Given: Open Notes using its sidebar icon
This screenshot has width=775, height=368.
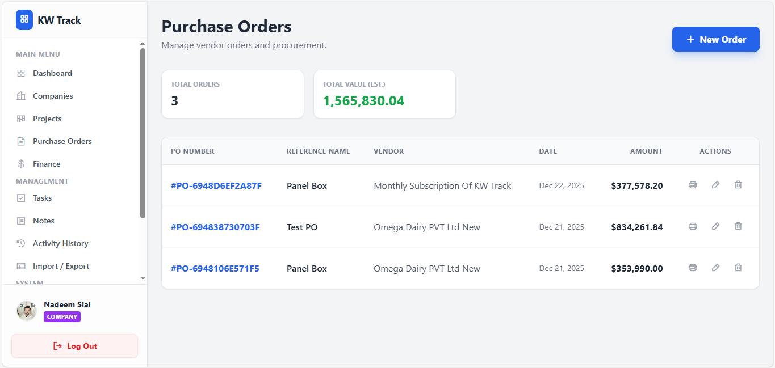Looking at the screenshot, I should 20,220.
